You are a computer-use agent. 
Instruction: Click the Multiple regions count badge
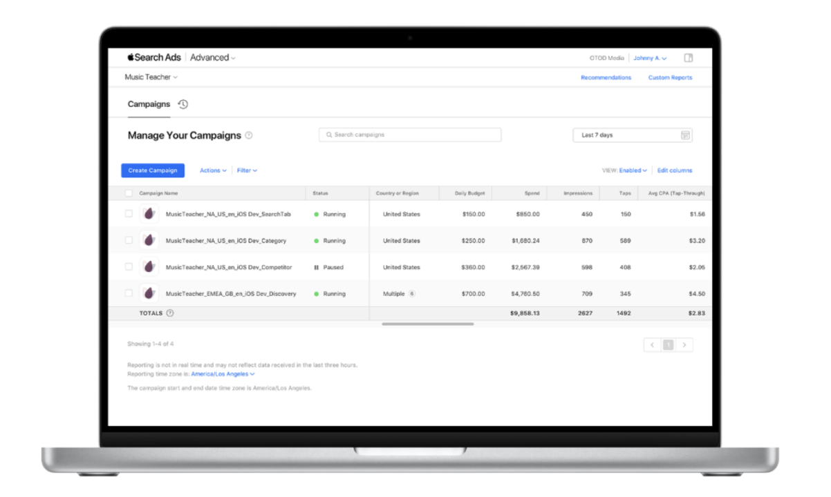coord(412,293)
